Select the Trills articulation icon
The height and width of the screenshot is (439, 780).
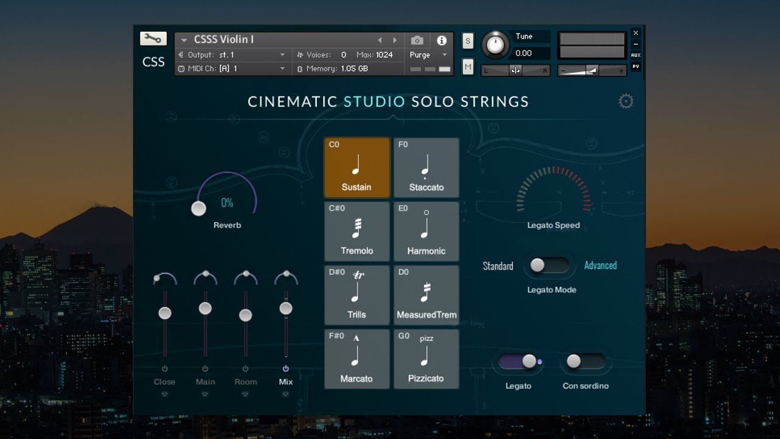pyautogui.click(x=356, y=295)
